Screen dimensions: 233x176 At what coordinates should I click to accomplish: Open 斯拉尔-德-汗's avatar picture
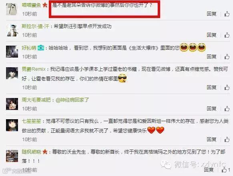(12, 30)
